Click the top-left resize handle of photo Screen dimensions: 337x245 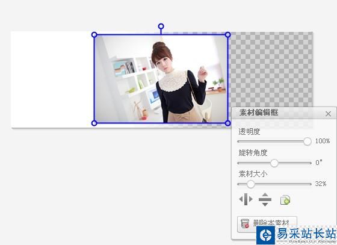[94, 34]
